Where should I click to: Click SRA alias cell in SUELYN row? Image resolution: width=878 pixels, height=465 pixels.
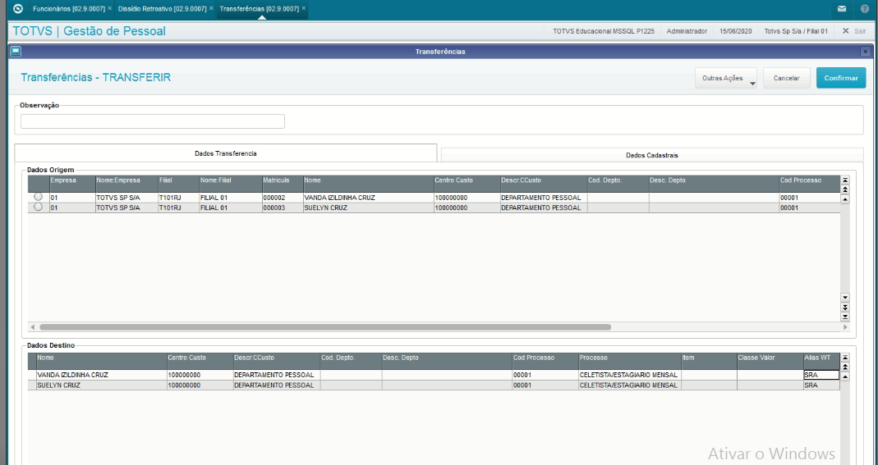[x=821, y=385]
